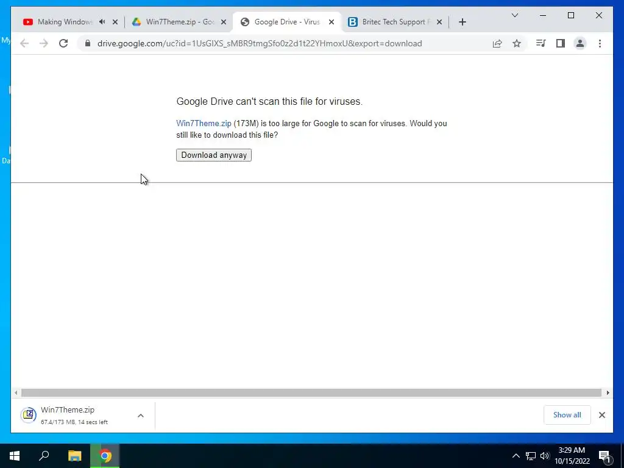Open the volume tray icon
The image size is (624, 468).
(545, 456)
